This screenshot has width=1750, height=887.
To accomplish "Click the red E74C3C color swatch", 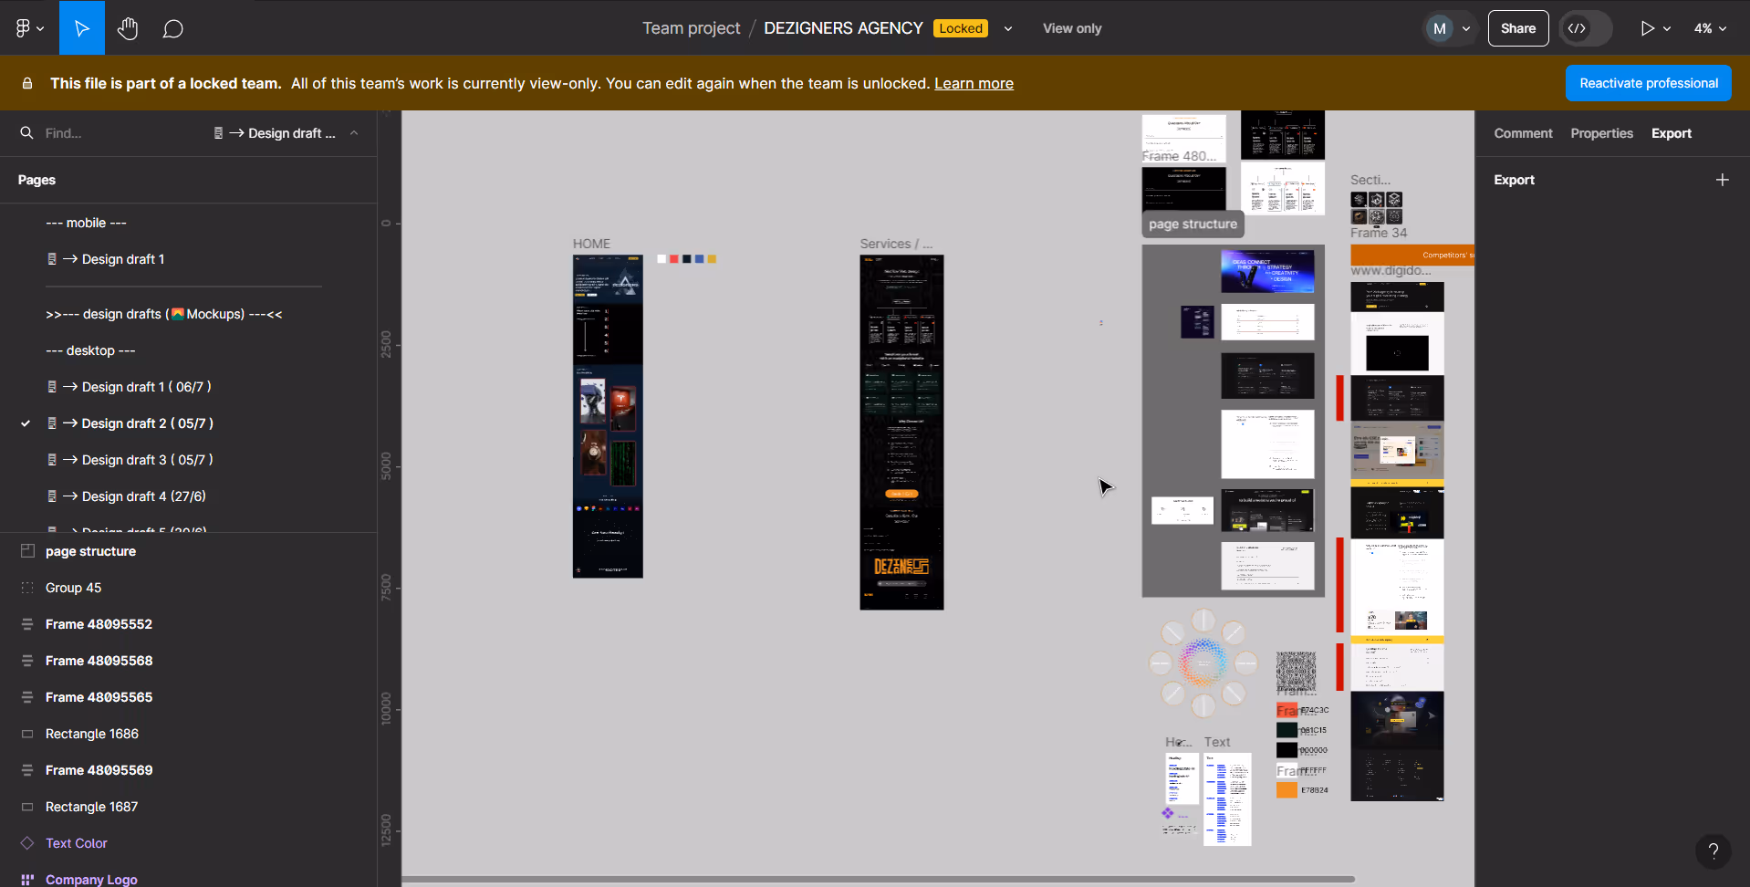I will [x=1286, y=710].
